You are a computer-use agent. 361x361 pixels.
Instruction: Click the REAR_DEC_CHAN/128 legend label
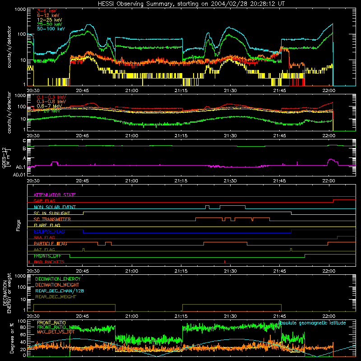point(60,291)
